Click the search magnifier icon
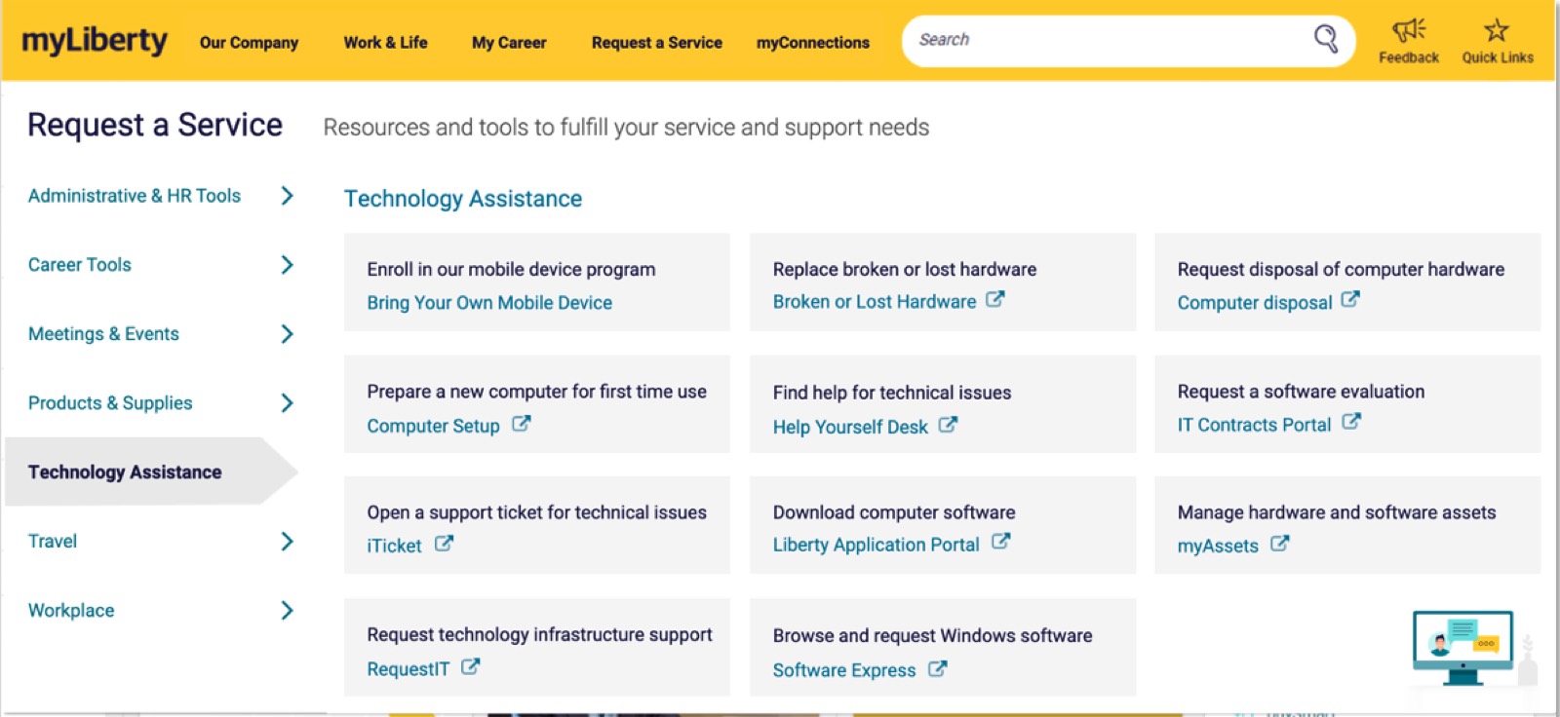The height and width of the screenshot is (717, 1560). [1325, 39]
